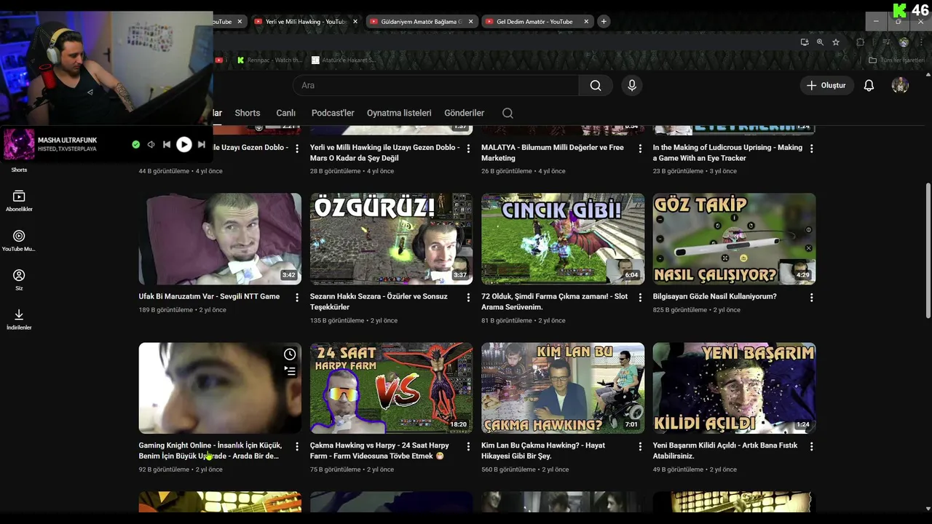Viewport: 932px width, 524px height.
Task: Start voice search with the microphone icon
Action: pos(632,85)
